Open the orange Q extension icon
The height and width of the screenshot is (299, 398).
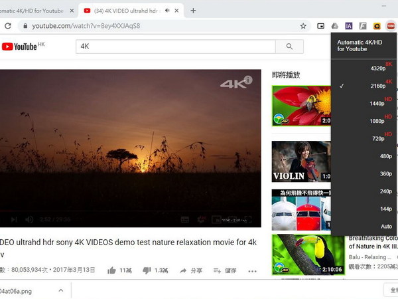pyautogui.click(x=377, y=26)
